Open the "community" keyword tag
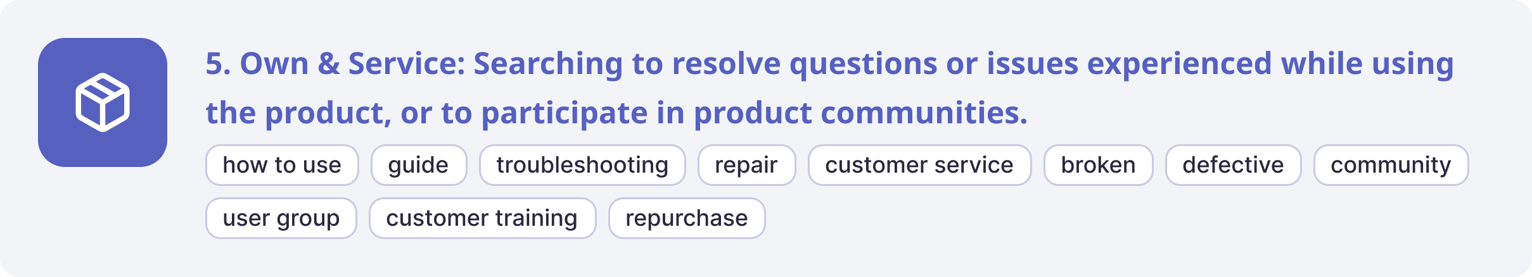The width and height of the screenshot is (1532, 277). [x=1391, y=165]
